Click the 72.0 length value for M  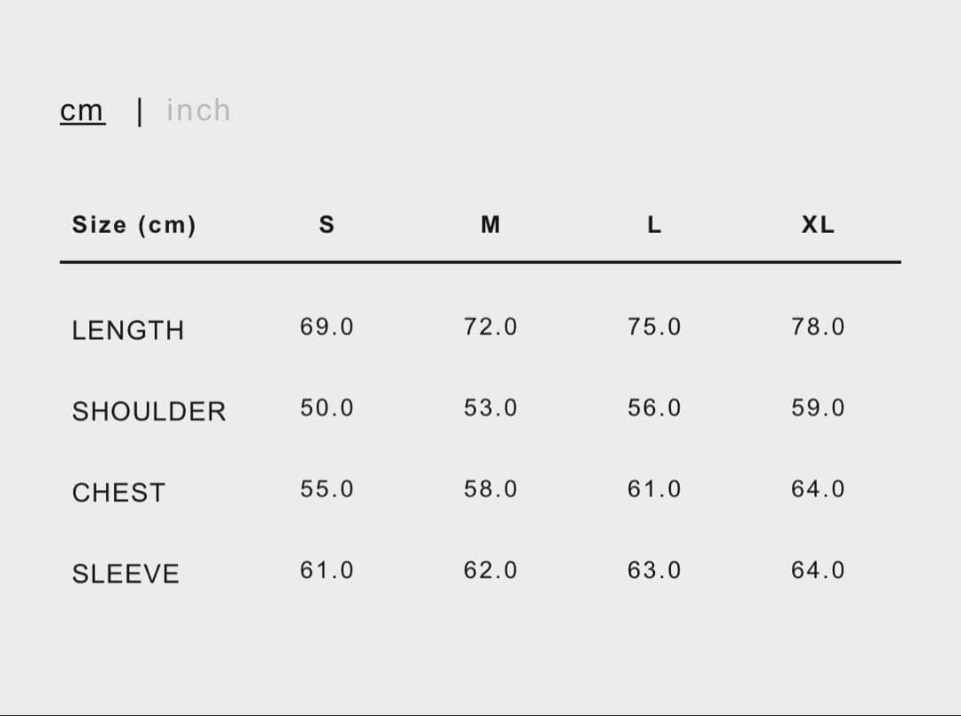[490, 327]
